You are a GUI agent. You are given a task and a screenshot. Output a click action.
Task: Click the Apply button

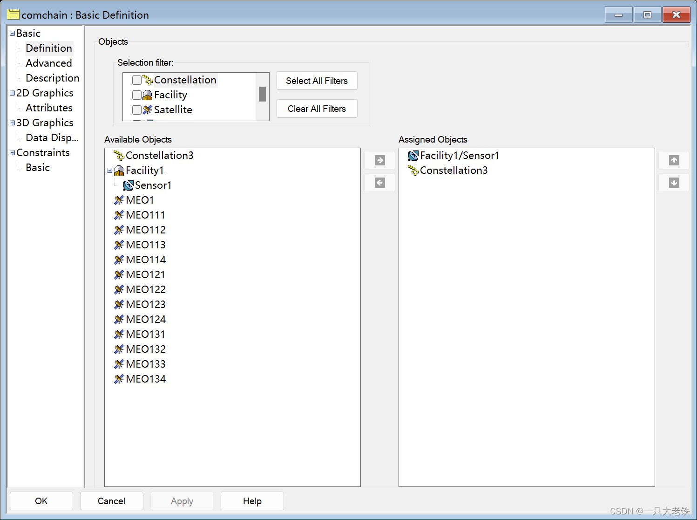coord(182,501)
